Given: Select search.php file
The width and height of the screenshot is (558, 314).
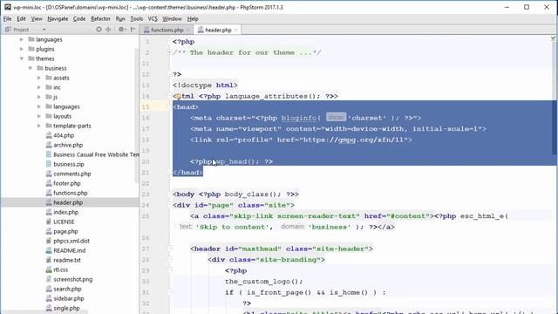Looking at the screenshot, I should 67,290.
